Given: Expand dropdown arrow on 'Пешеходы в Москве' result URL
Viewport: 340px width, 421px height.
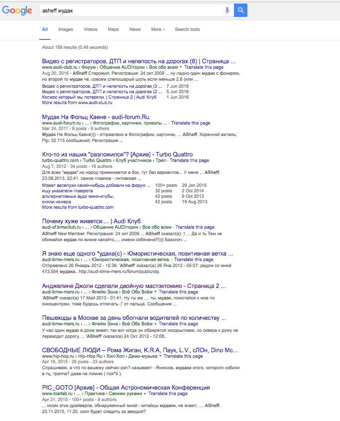Looking at the screenshot, I should coord(155,324).
